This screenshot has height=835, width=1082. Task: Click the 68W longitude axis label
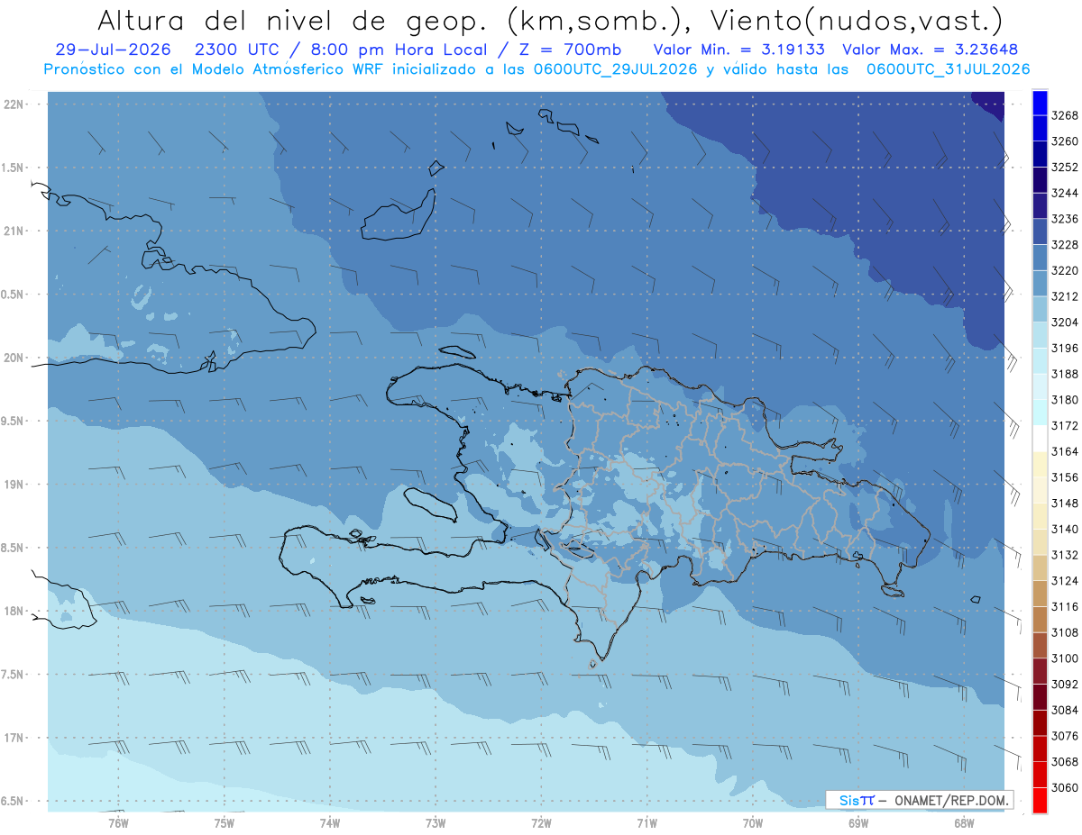click(x=964, y=821)
